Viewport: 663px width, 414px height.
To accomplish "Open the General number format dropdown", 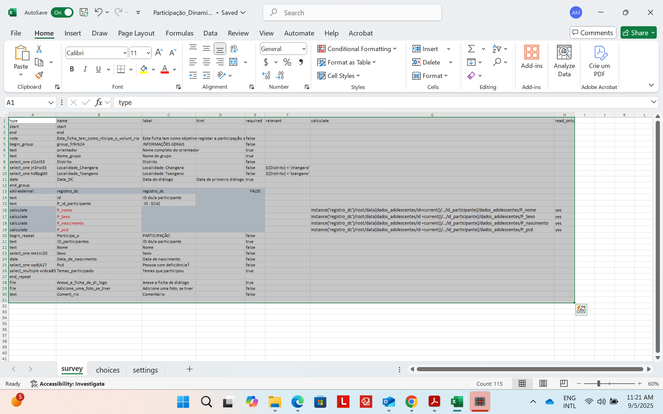I will click(x=304, y=49).
